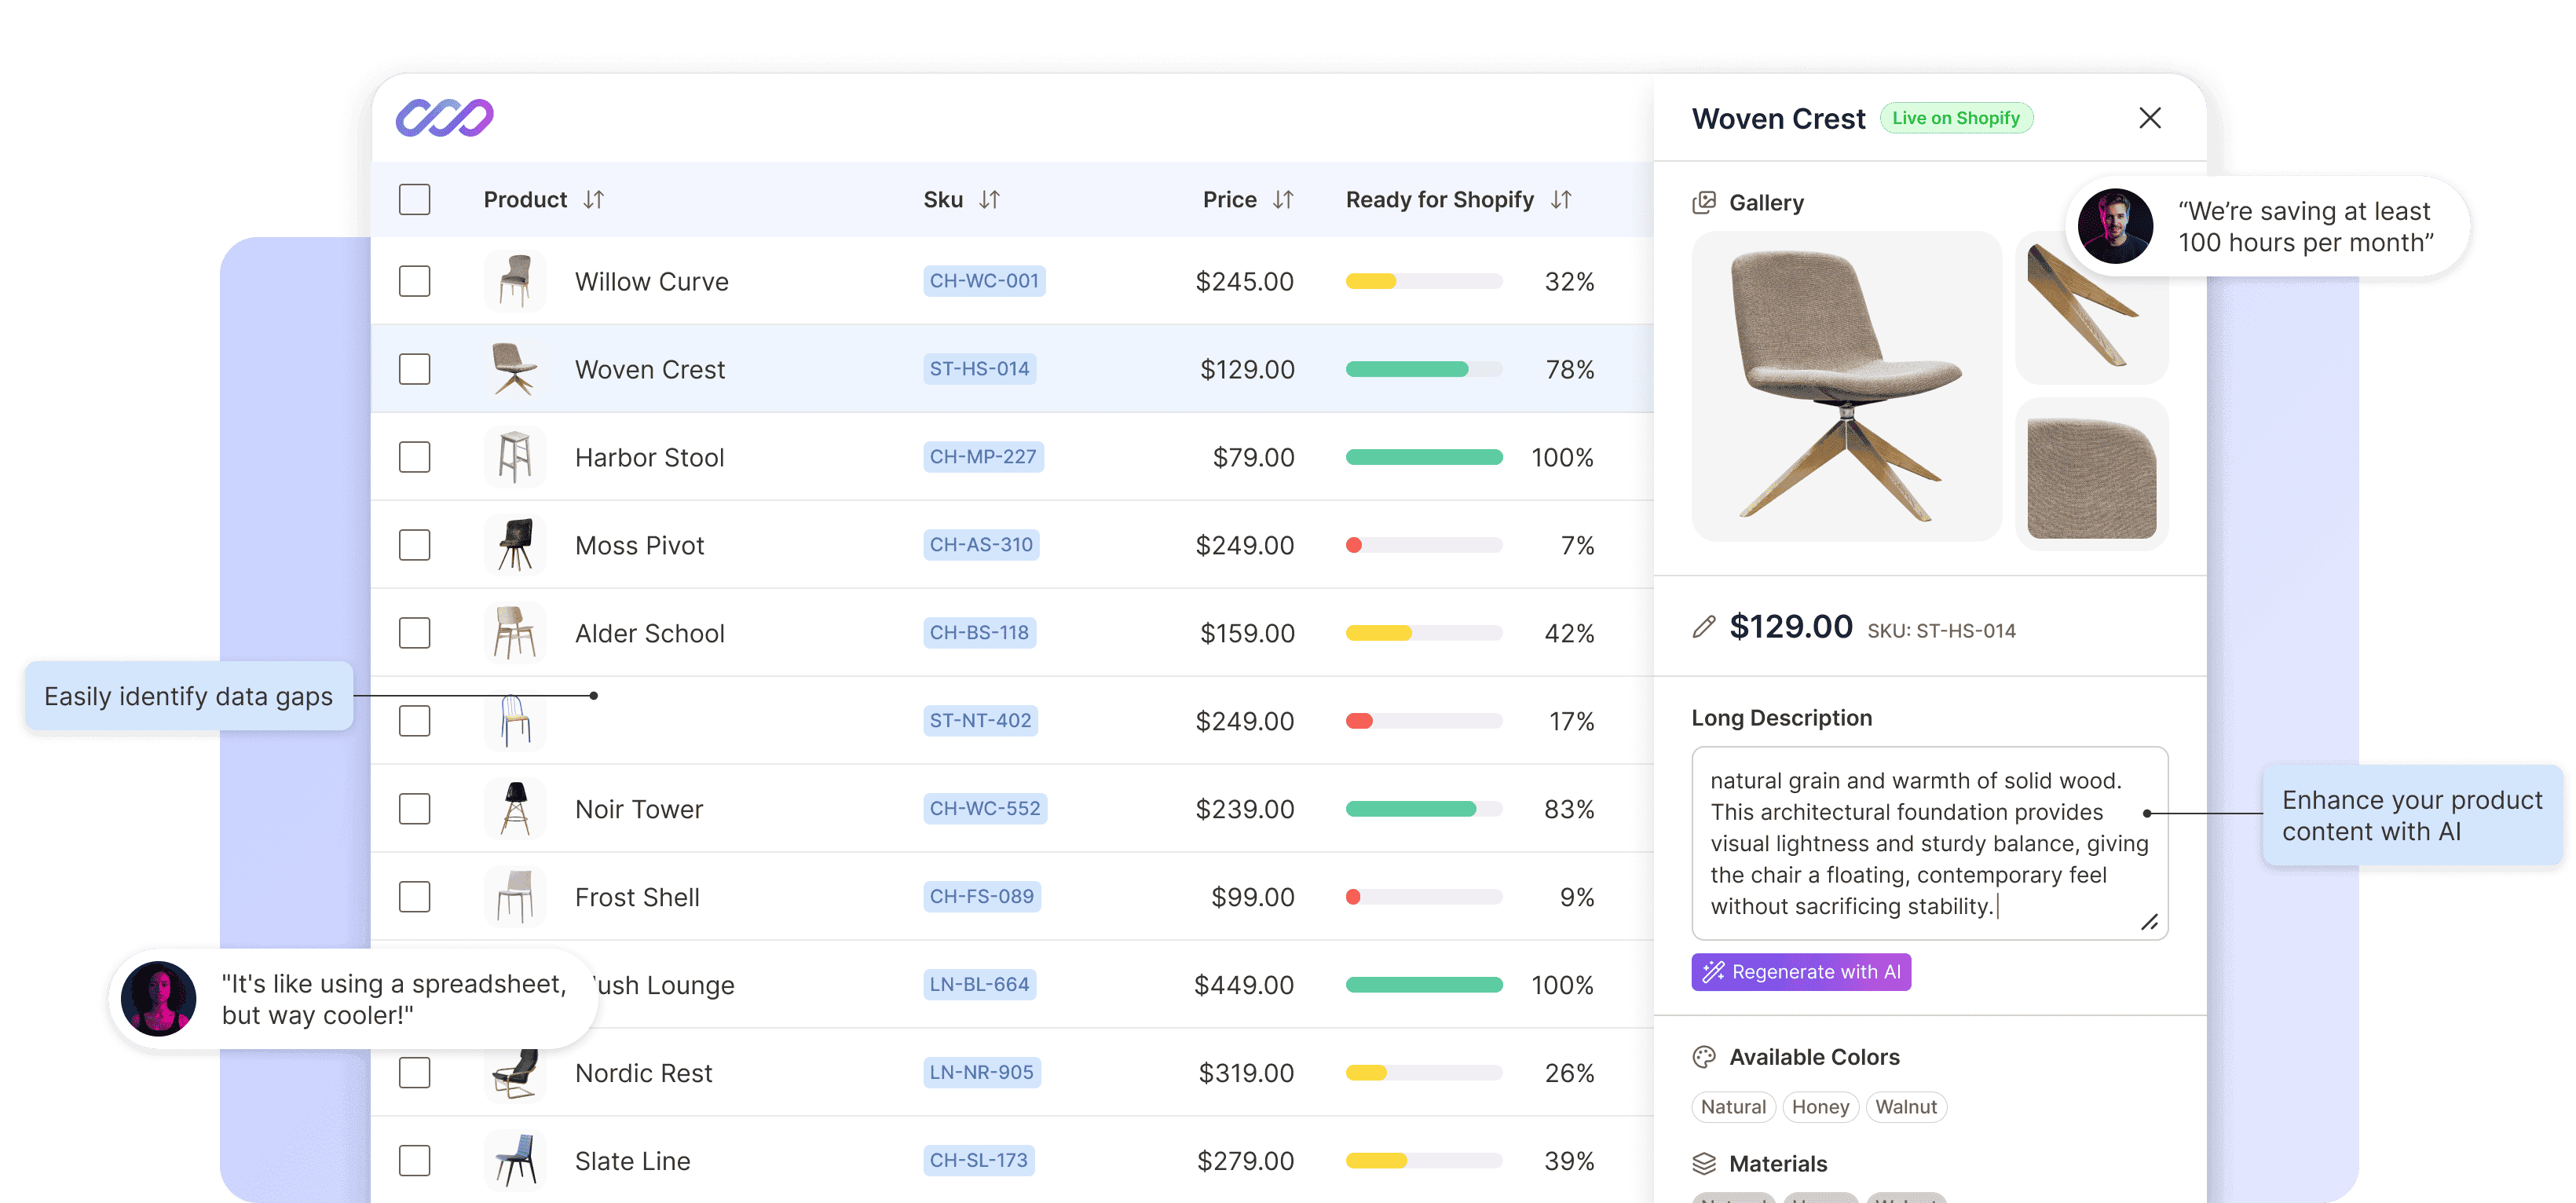
Task: Tick the Willow Curve row checkbox
Action: click(414, 281)
